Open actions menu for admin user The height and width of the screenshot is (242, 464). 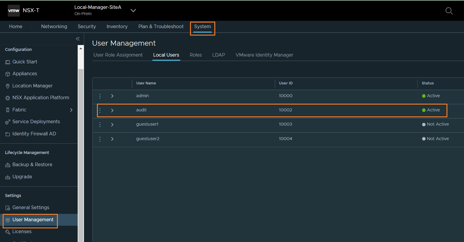(x=100, y=96)
